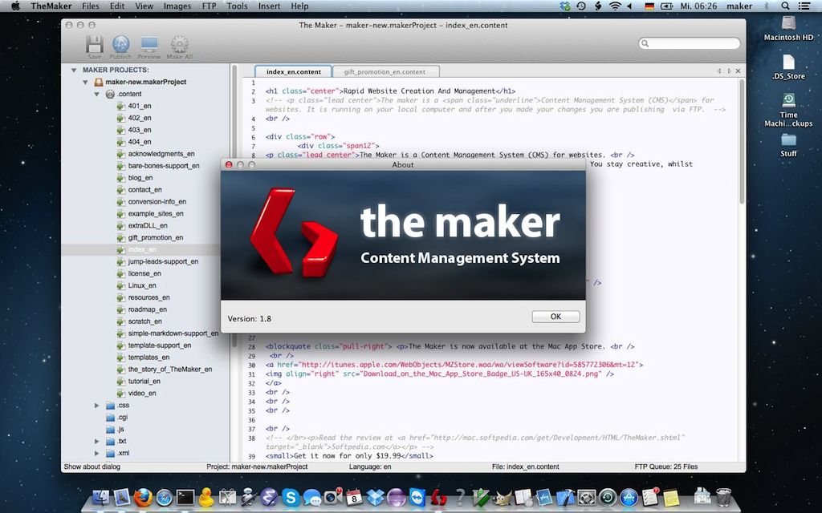Screen dimensions: 822x513
Task: Go to next tab with right arrow
Action: (x=729, y=71)
